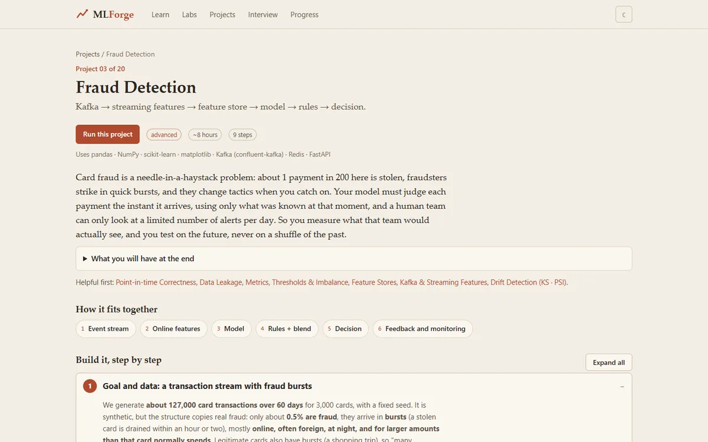Viewport: 708px width, 442px height.
Task: Open the Interview nav item
Action: (x=263, y=15)
